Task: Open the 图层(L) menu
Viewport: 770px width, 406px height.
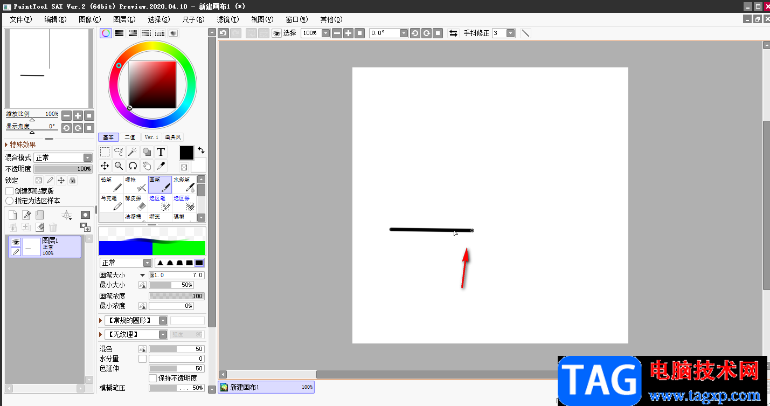Action: pos(124,19)
